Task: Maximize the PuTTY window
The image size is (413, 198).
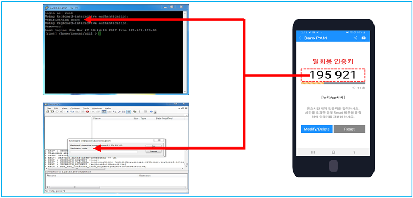Action: (x=172, y=7)
